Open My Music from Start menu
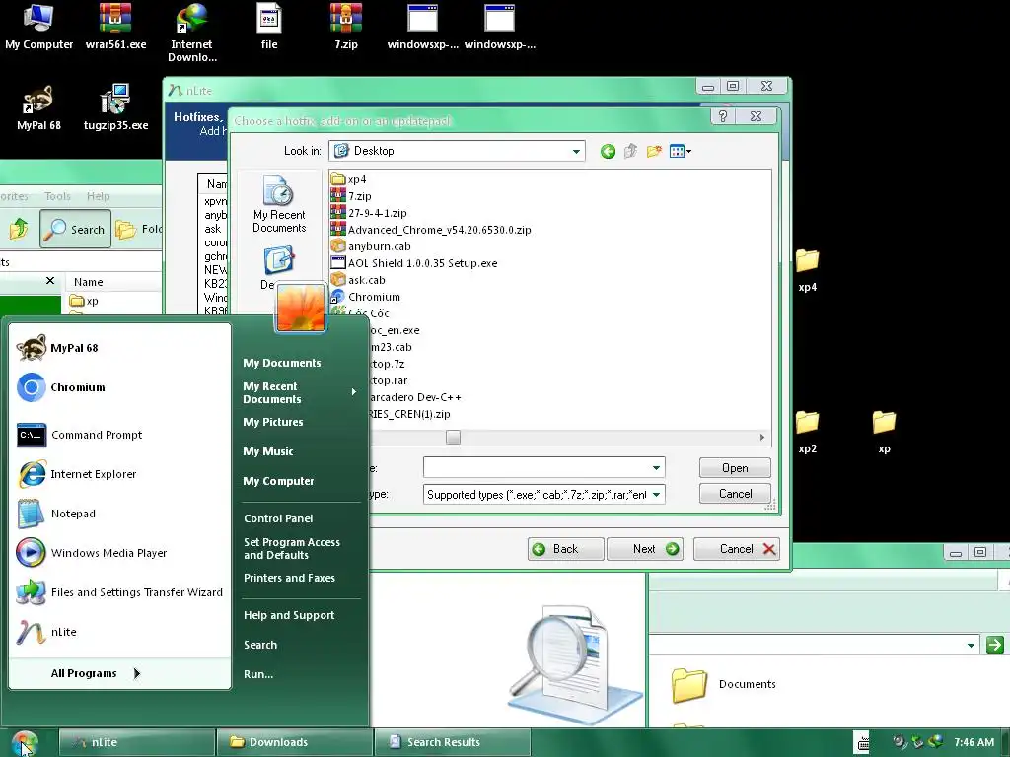 (268, 451)
